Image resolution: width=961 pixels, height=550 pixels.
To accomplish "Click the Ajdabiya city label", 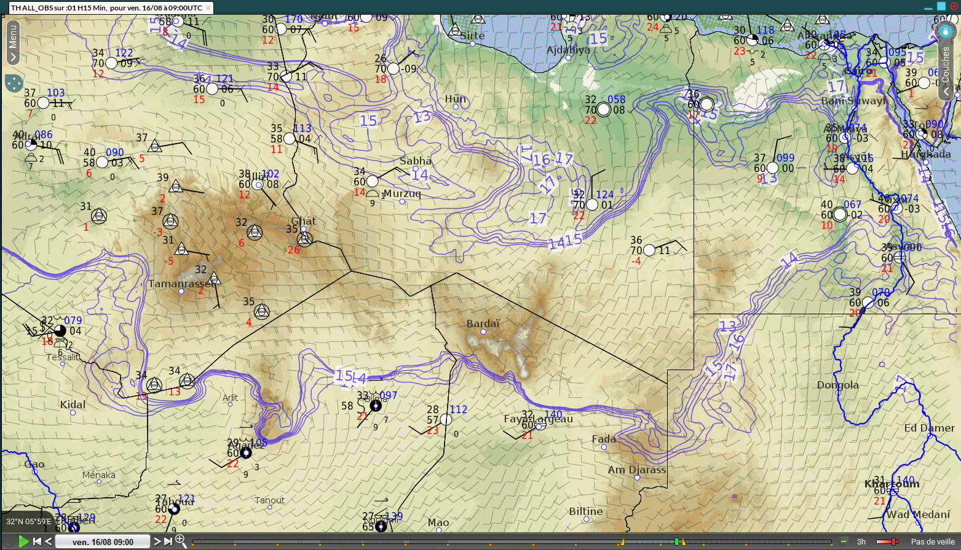I will 569,50.
